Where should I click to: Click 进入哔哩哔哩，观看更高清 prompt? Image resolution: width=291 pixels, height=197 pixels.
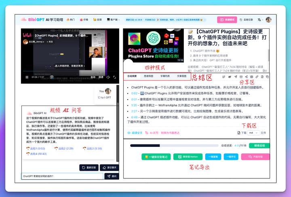[70, 66]
